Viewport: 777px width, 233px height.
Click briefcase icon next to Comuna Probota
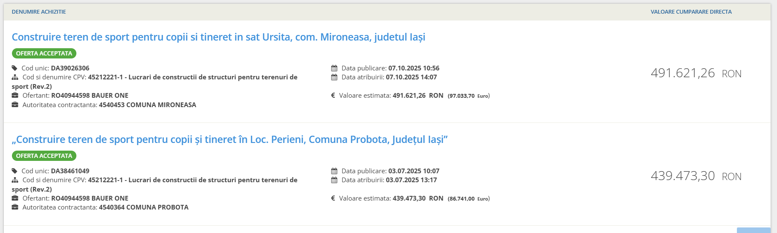[x=15, y=207]
